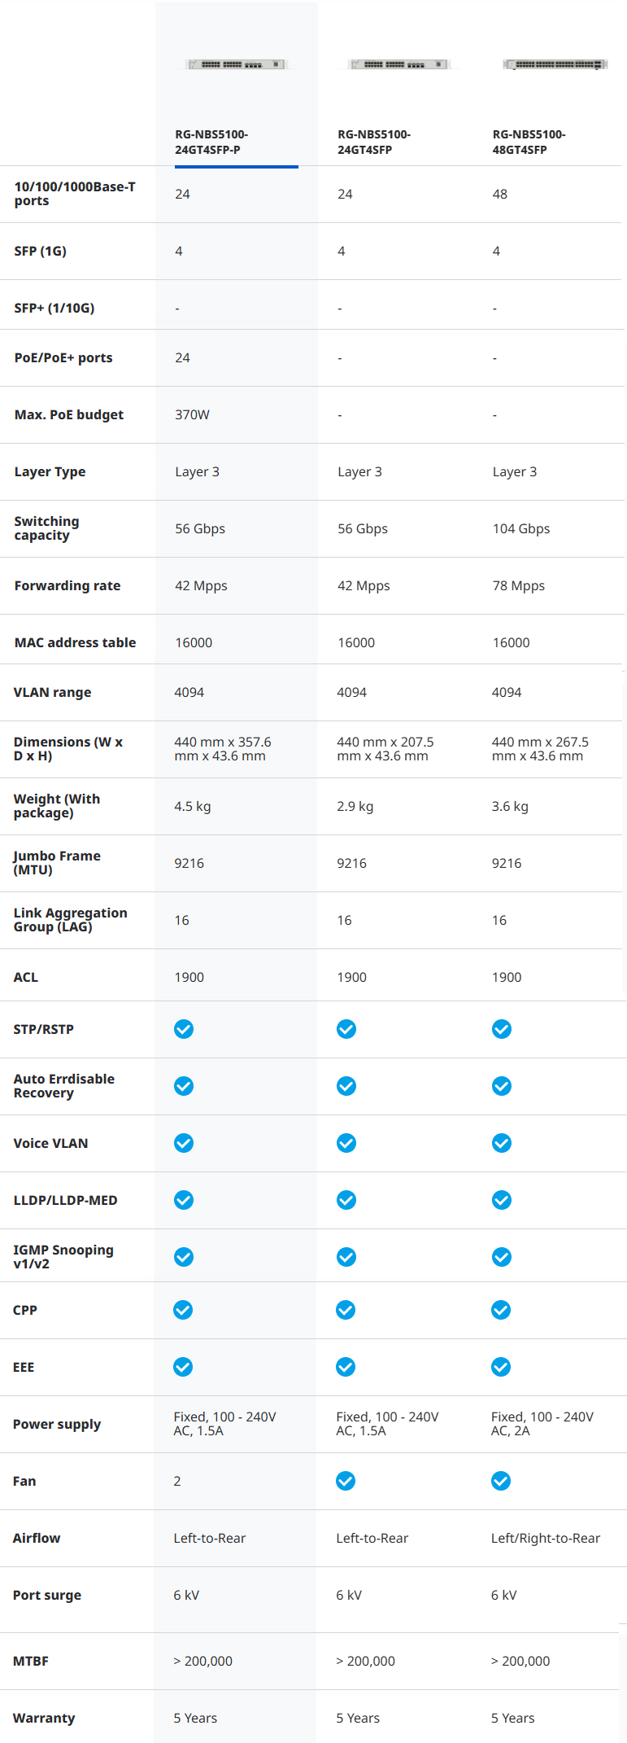Click Auto Errdisable Recovery checkmark in middle column
Screen dimensions: 627x1743
click(346, 1086)
